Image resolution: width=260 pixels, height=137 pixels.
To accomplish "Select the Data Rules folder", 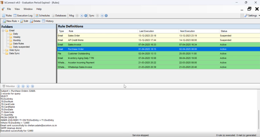I will [18, 44].
